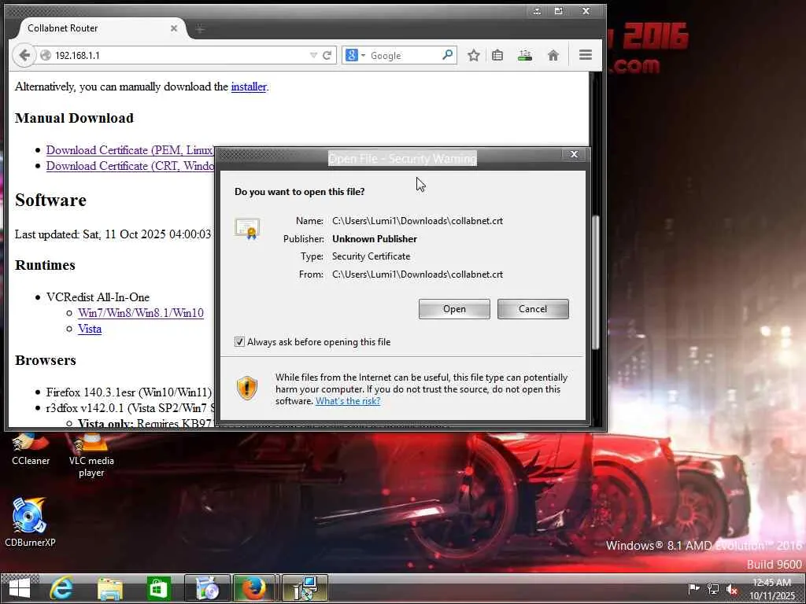The height and width of the screenshot is (604, 806).
Task: Launch Internet Explorer from taskbar
Action: pos(61,588)
